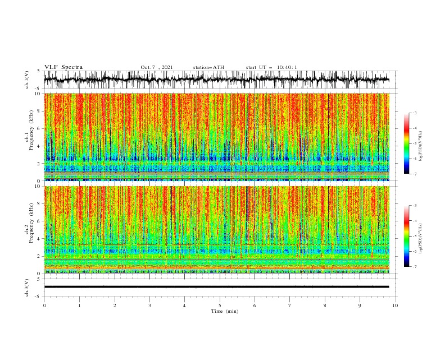The width and height of the screenshot is (445, 343).
Task: Click the "ch.1(V)" waveform axis label
Action: pos(27,80)
